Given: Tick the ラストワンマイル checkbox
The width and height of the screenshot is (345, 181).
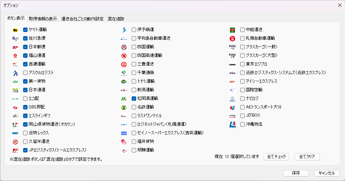Looking at the screenshot, I should click(134, 116).
